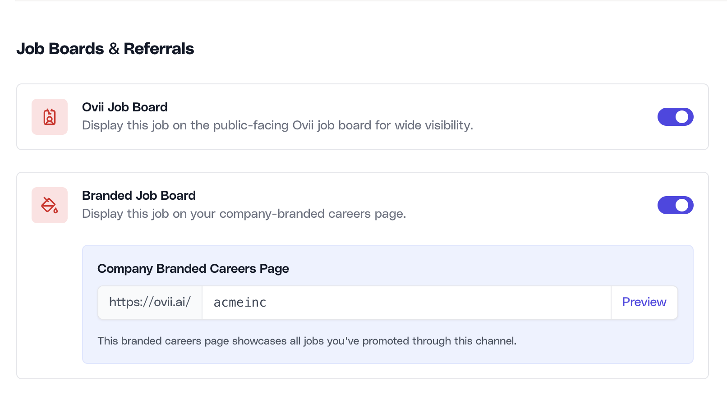Click the Ovii Job Board title text
The width and height of the screenshot is (727, 395).
[x=124, y=107]
